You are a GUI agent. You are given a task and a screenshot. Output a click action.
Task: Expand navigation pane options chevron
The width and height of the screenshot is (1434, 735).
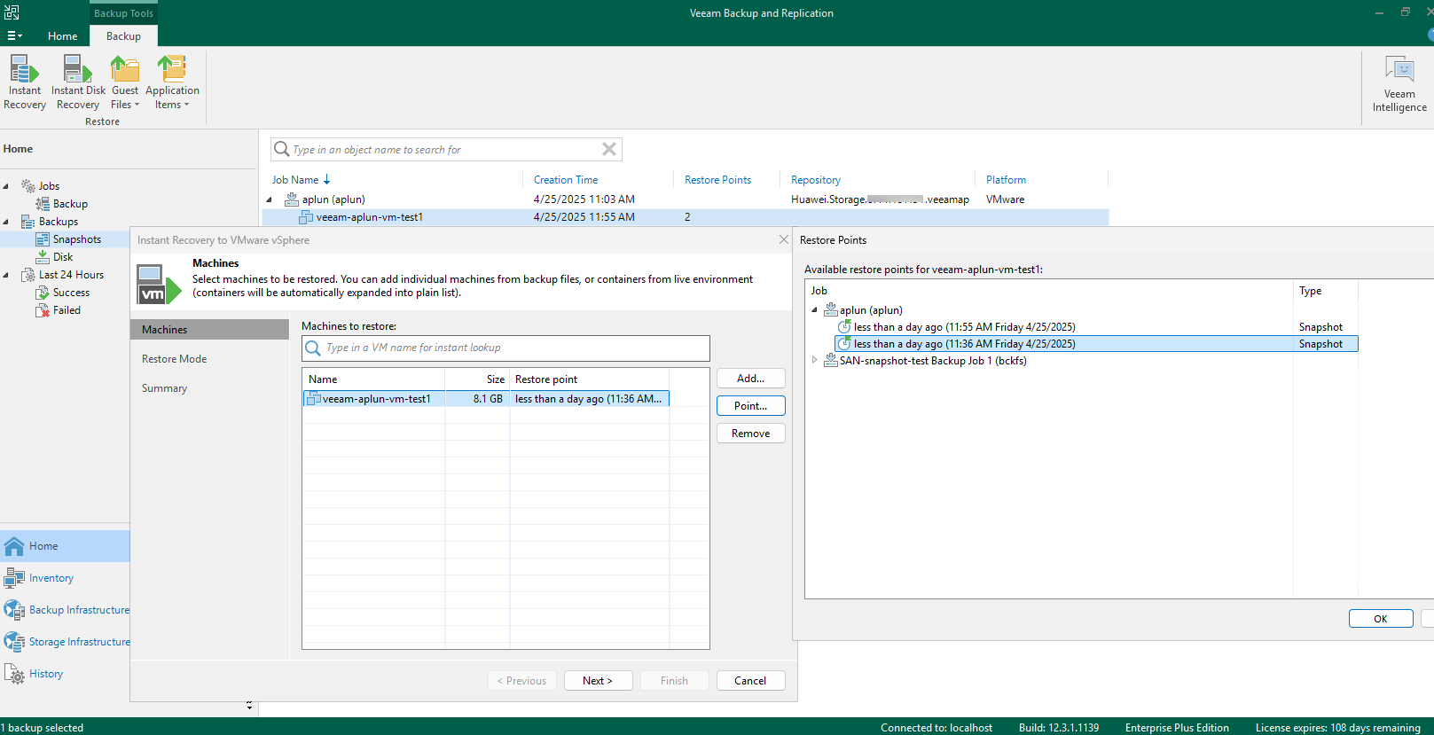(x=249, y=706)
